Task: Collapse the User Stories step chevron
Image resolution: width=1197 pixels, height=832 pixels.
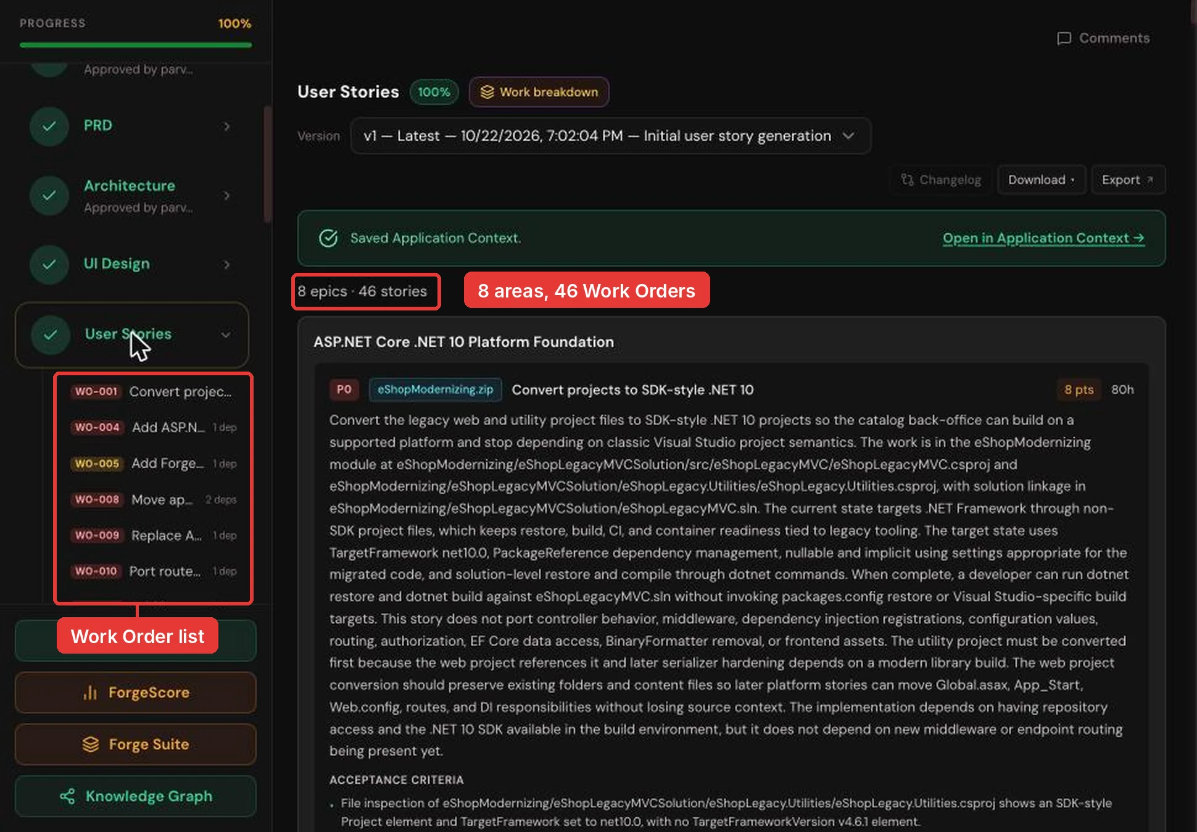Action: pos(226,335)
